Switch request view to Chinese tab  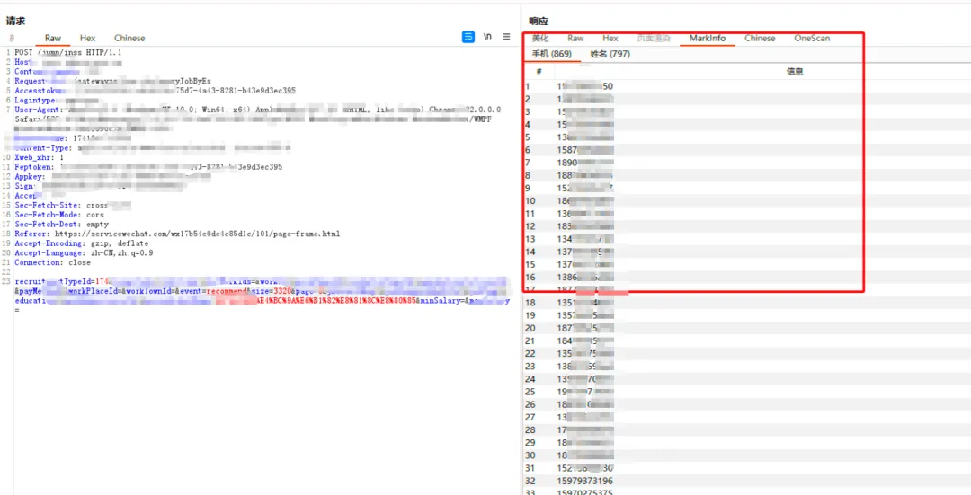pos(129,38)
